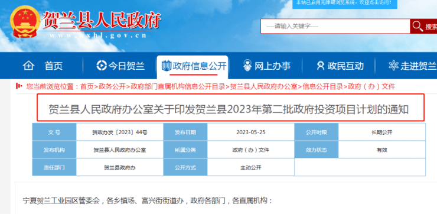Screen dimensions: 437x214
Task: Click 政府（办）文件 breadcrumb link
Action: [x=371, y=86]
